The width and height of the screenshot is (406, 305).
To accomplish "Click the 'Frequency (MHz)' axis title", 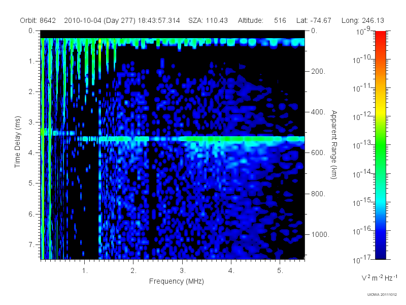I will point(177,282).
